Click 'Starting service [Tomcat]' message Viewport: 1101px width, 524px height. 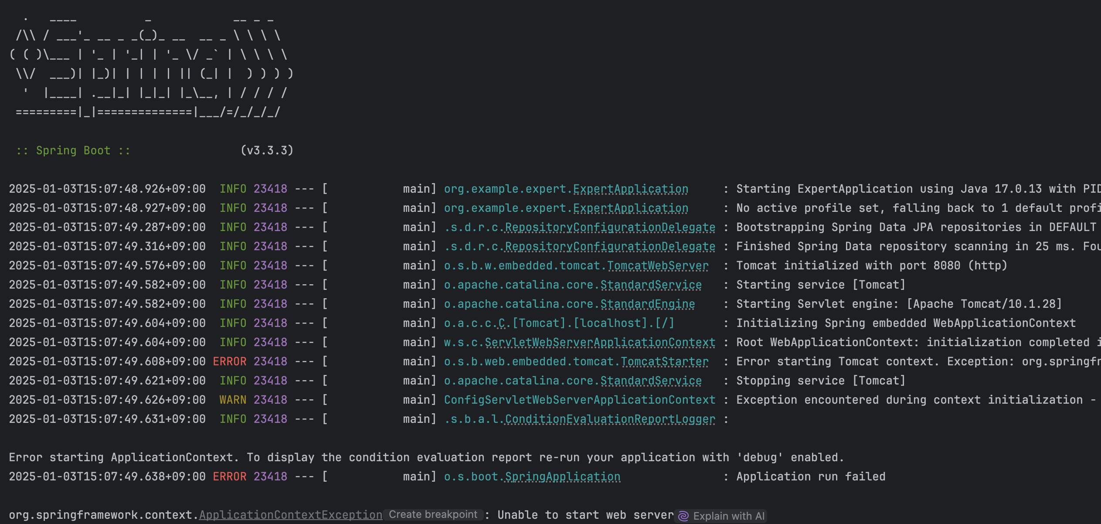coord(821,285)
